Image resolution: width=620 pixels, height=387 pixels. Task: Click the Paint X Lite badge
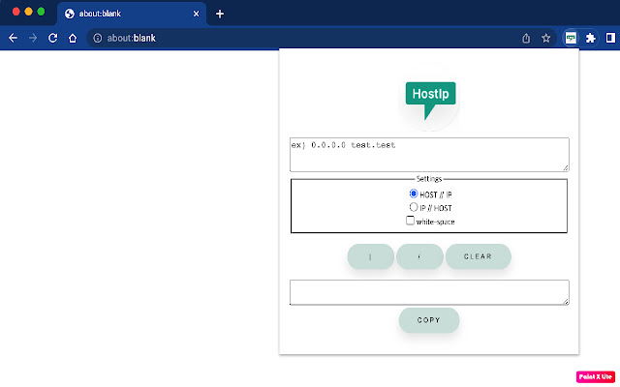(596, 376)
